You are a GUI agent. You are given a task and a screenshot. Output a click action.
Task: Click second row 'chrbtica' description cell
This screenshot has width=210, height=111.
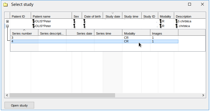[183, 26]
